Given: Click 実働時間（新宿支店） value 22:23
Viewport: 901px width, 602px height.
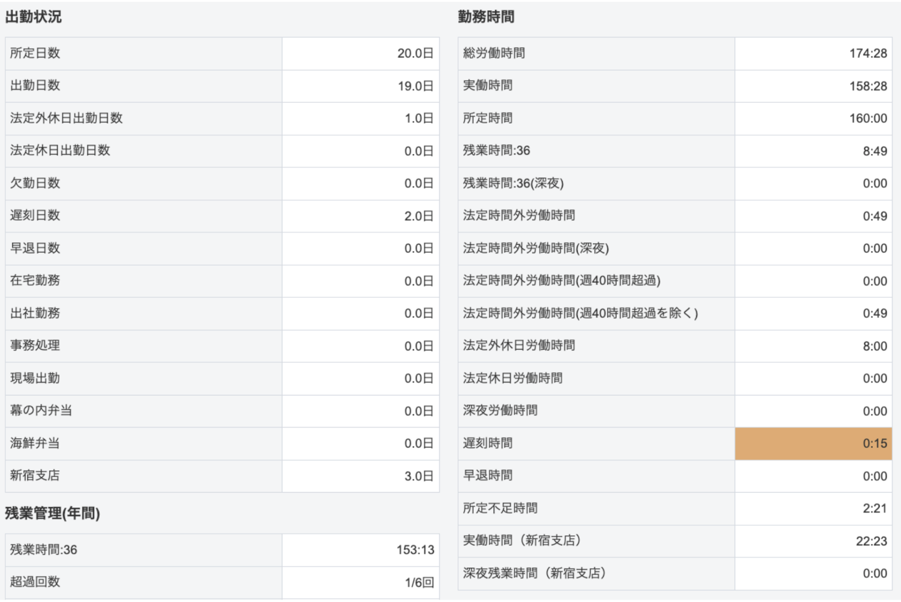Looking at the screenshot, I should (x=871, y=541).
